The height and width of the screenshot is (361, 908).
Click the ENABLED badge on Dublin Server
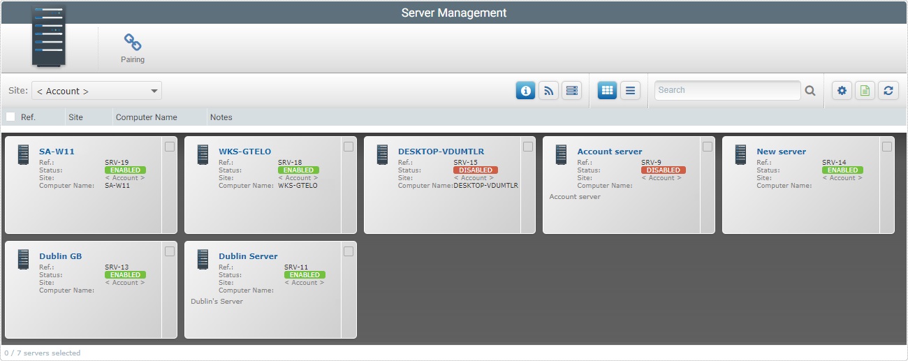pyautogui.click(x=305, y=275)
